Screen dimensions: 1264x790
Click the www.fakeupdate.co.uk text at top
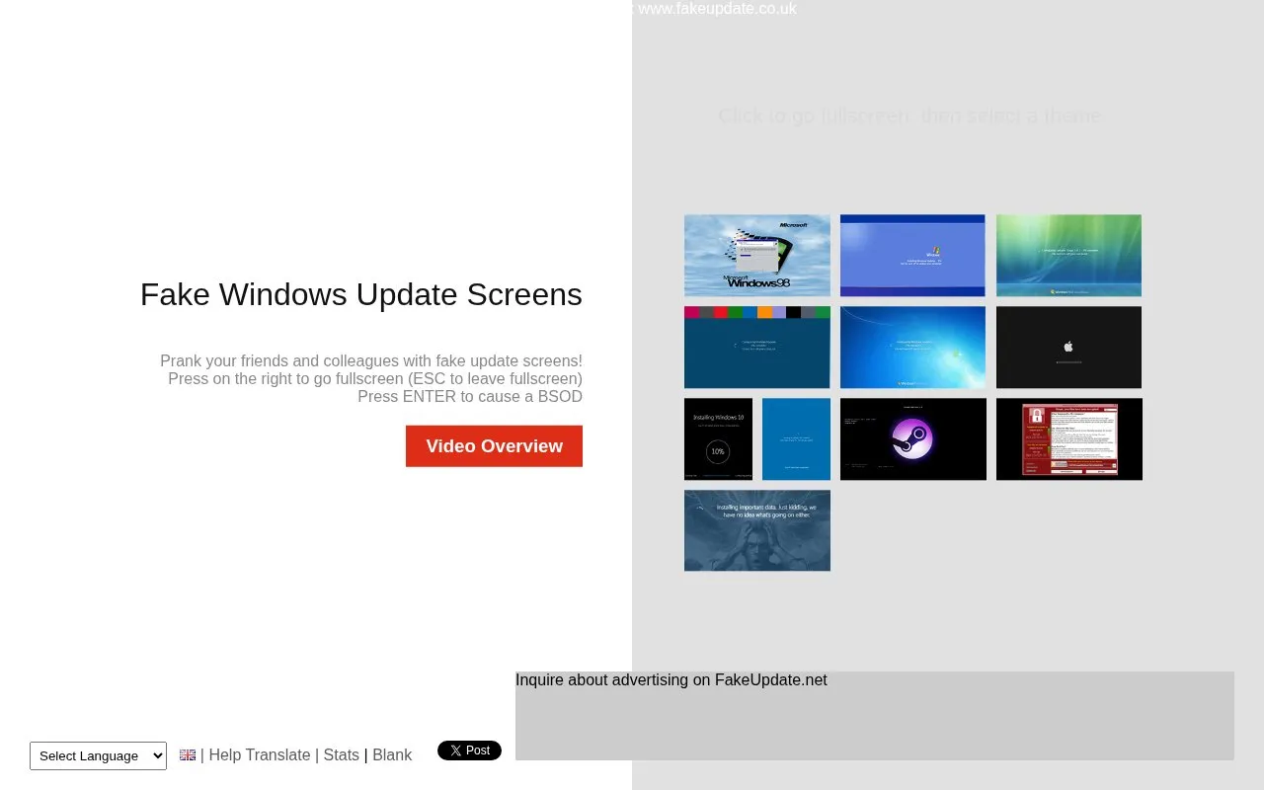coord(717,9)
